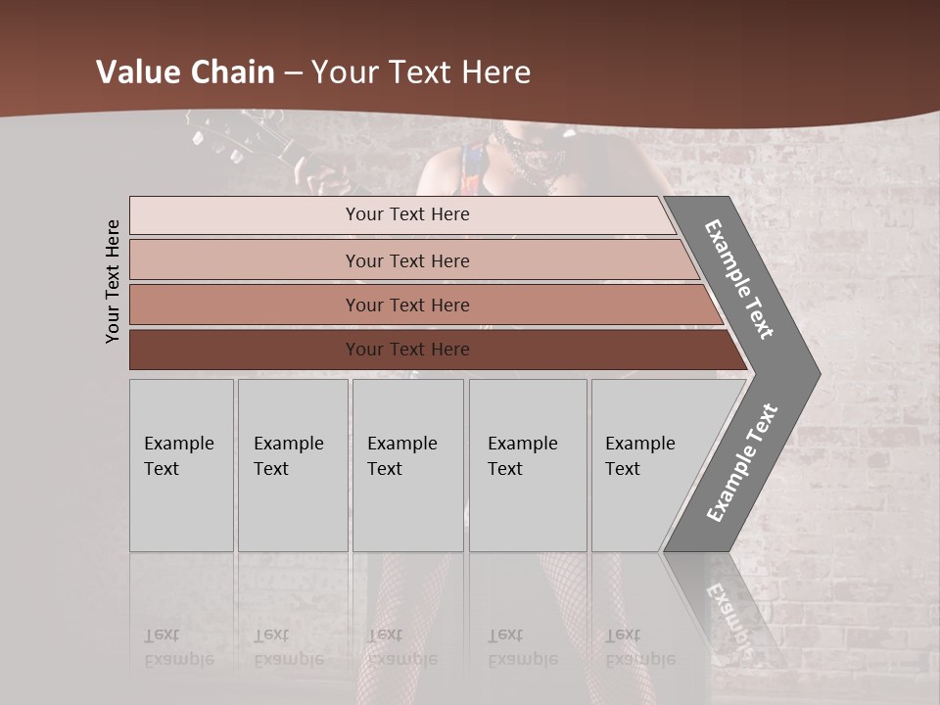Click the slide title "Value Chain"
Screen dimensions: 940x705
pyautogui.click(x=185, y=72)
